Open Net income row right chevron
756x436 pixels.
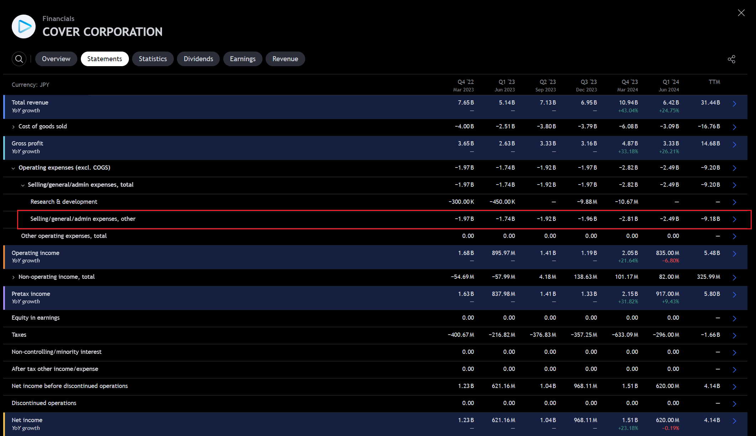[734, 421]
